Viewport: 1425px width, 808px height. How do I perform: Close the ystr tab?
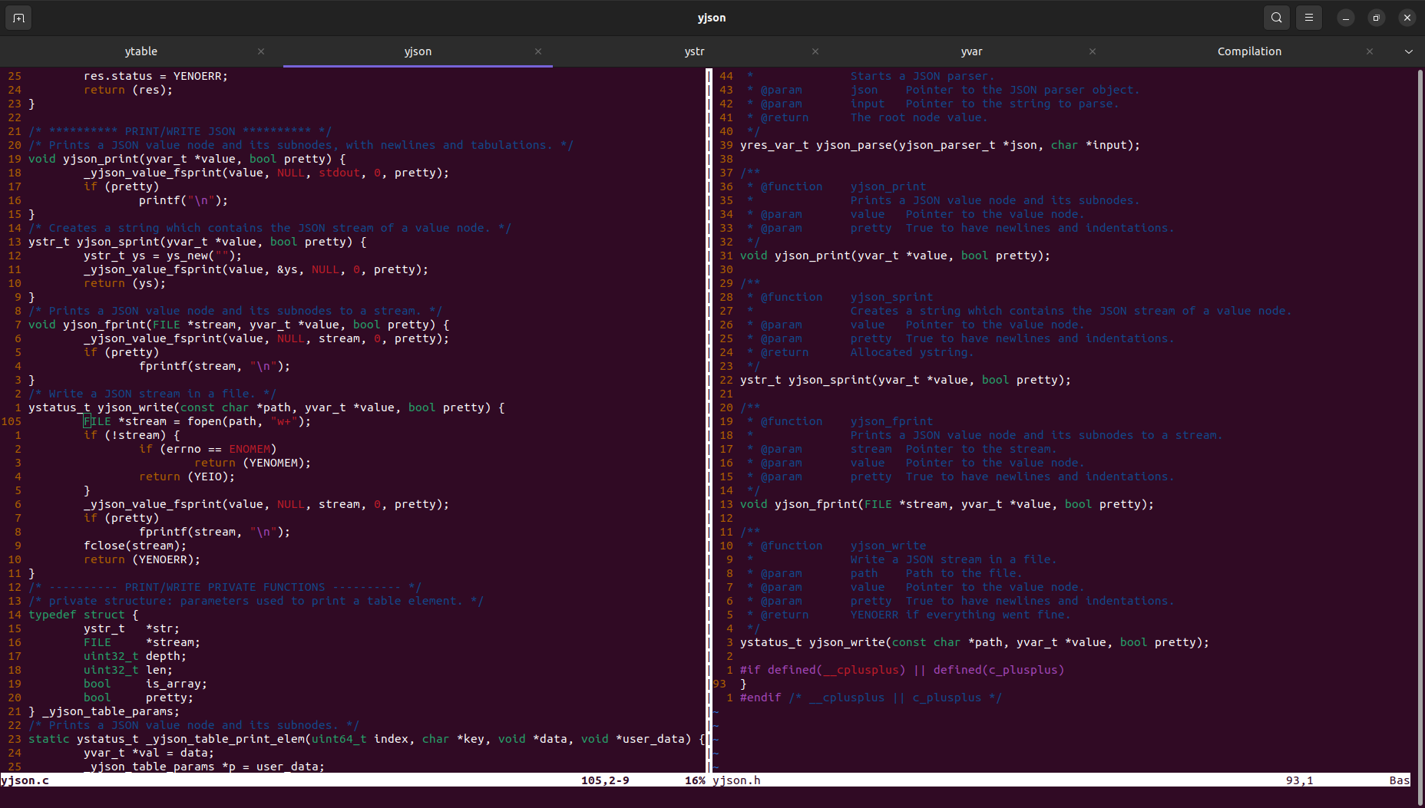pos(815,51)
